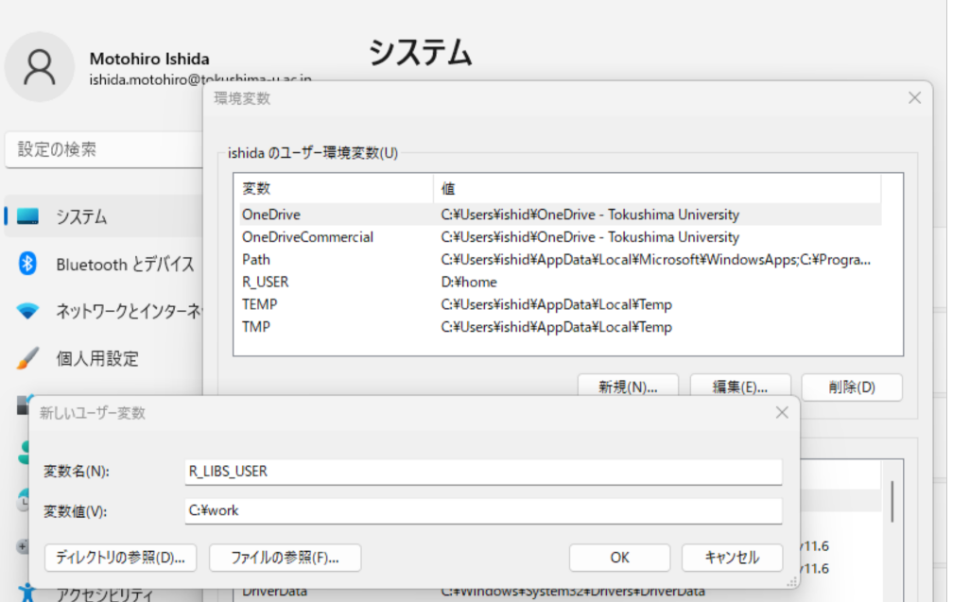Click 編集(E)... under user variables
Image resolution: width=970 pixels, height=602 pixels.
point(726,387)
